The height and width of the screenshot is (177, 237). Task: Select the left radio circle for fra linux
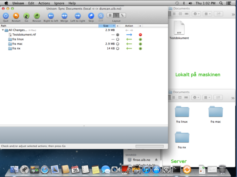pos(117,39)
